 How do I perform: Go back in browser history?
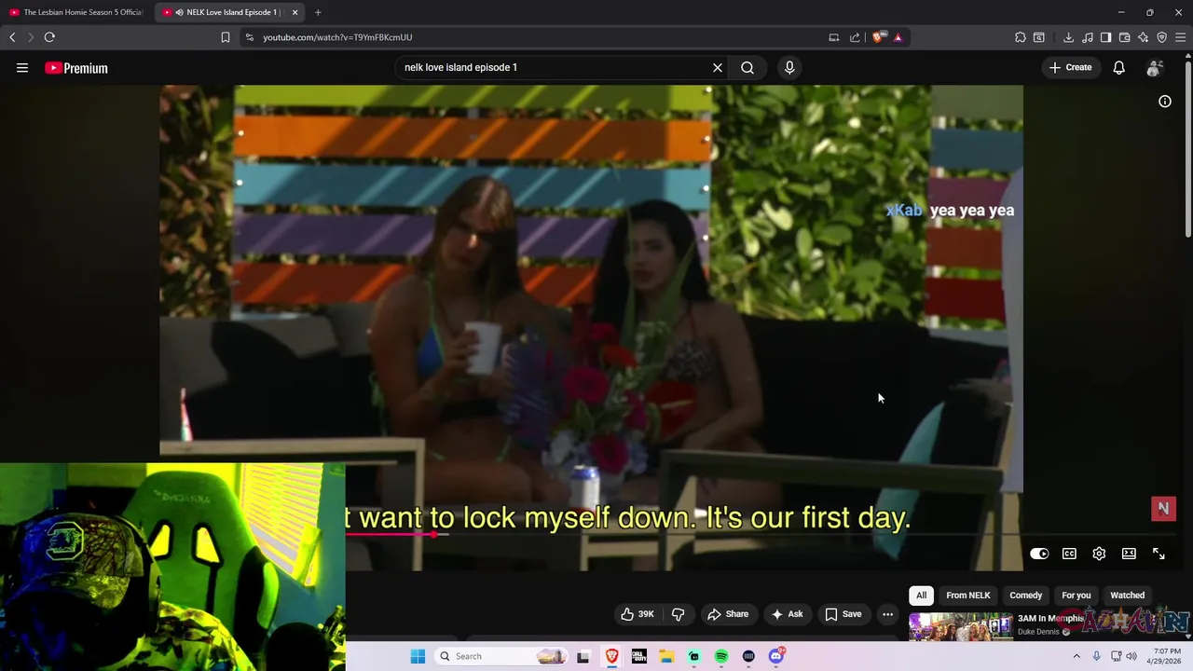12,37
